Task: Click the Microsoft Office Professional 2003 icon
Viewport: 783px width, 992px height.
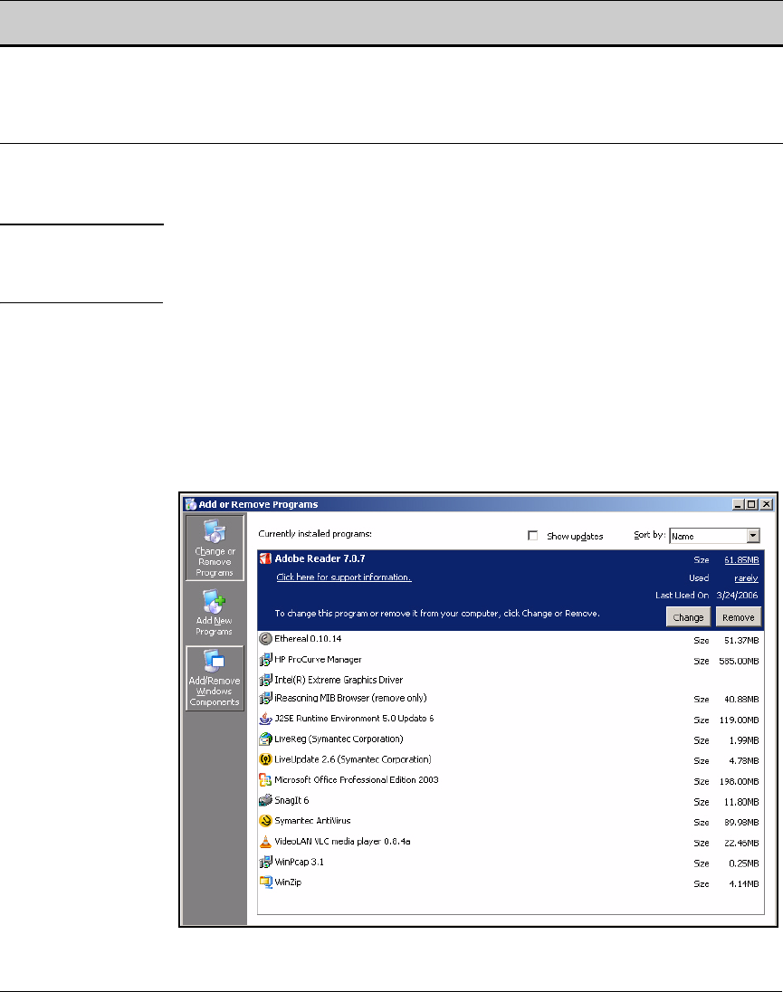Action: click(265, 780)
